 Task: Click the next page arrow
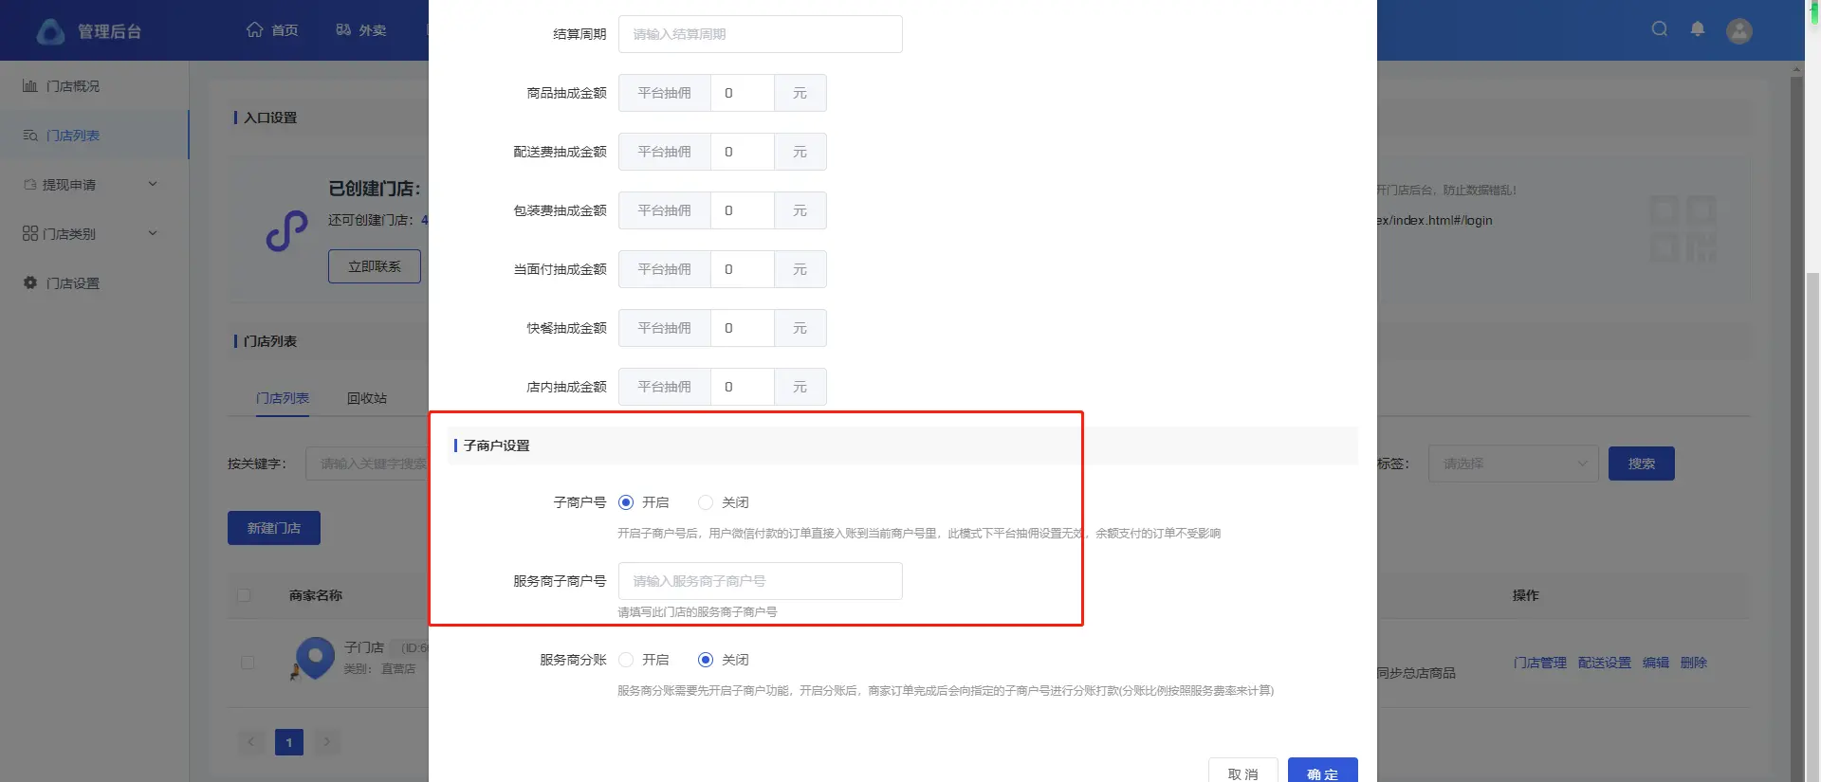tap(327, 742)
